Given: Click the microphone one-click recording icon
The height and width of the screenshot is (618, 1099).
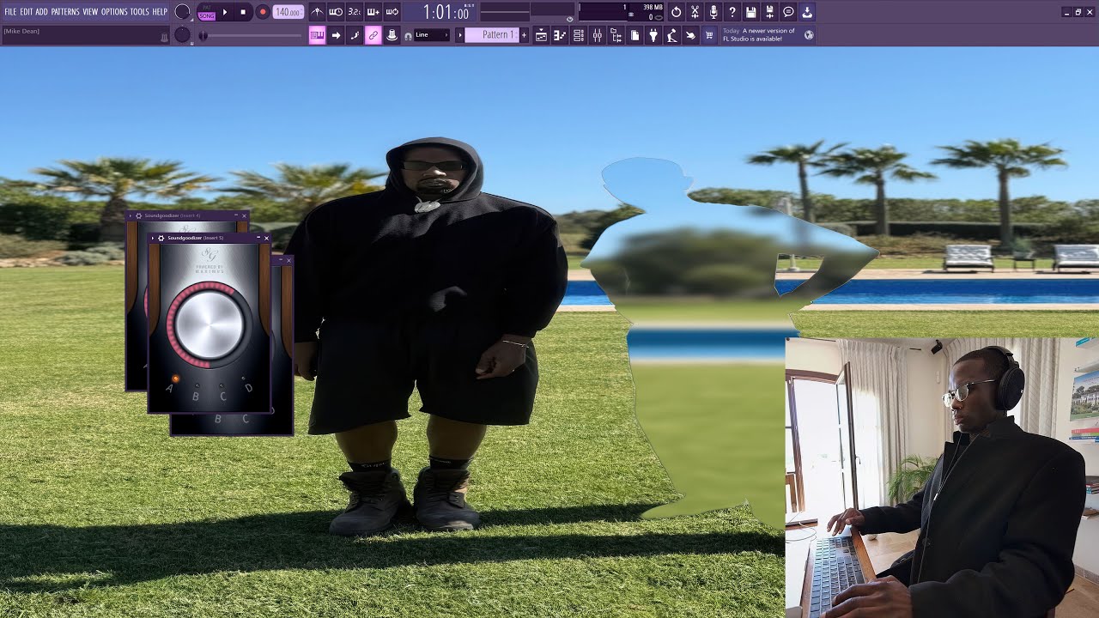Looking at the screenshot, I should (x=713, y=12).
